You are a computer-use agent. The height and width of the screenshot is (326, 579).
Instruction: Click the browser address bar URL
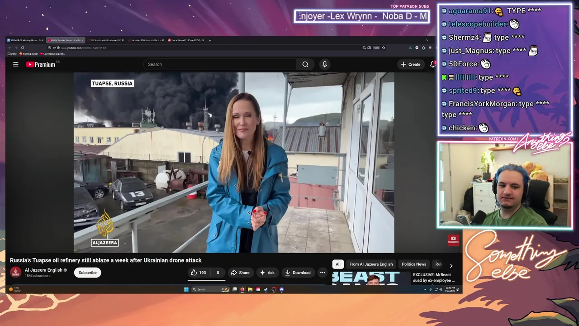(x=84, y=48)
